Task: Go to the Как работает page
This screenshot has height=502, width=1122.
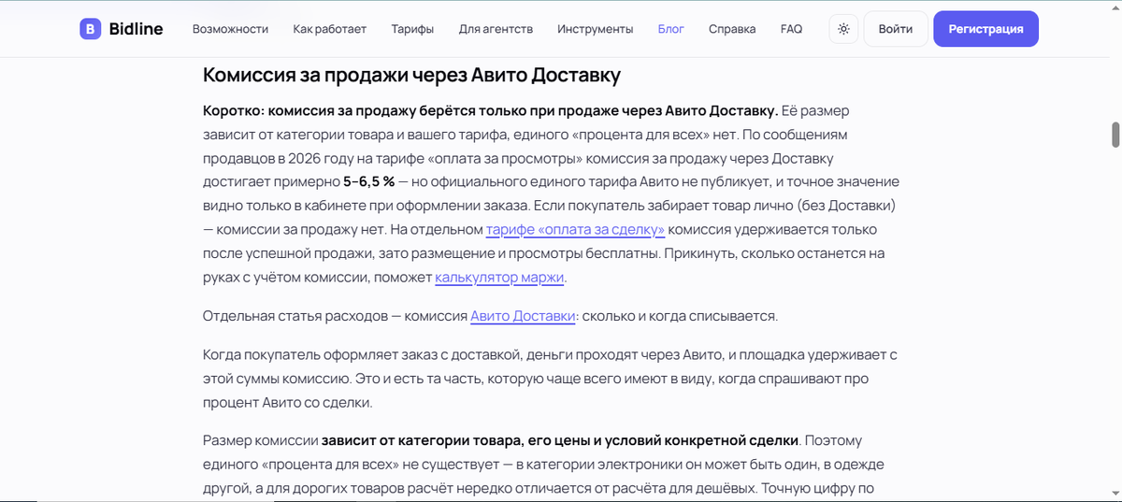Action: point(329,29)
